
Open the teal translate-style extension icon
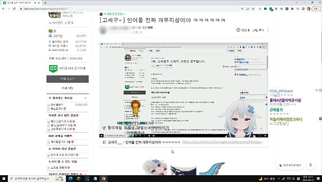271,9
